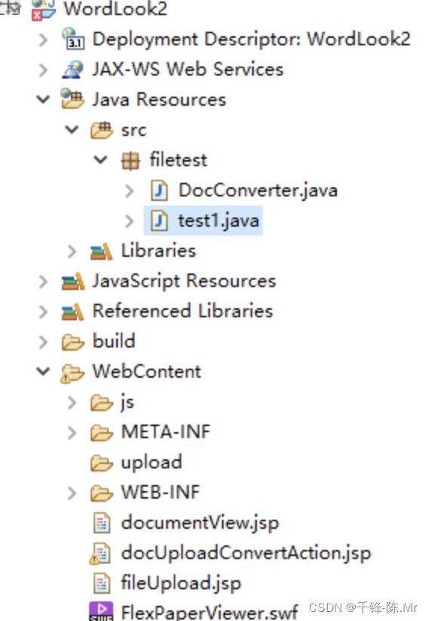
Task: Click the docUploadConvertAction.jsp warning file icon
Action: tap(100, 553)
